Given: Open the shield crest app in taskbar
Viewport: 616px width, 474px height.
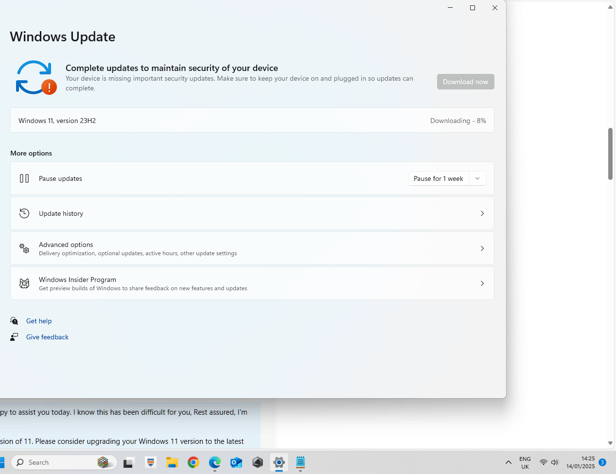Looking at the screenshot, I should [x=151, y=462].
